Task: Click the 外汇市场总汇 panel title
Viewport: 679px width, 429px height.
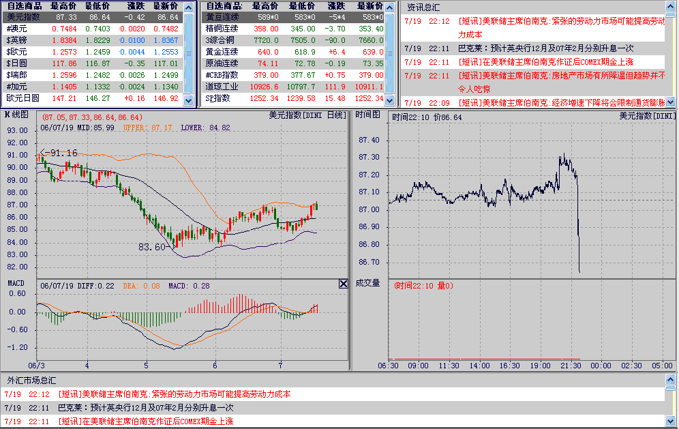Action: pos(31,381)
